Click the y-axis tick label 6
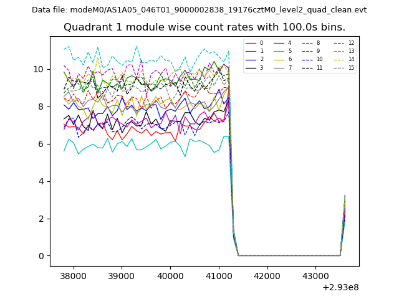Viewport: 399px width, 299px height. tap(42, 144)
